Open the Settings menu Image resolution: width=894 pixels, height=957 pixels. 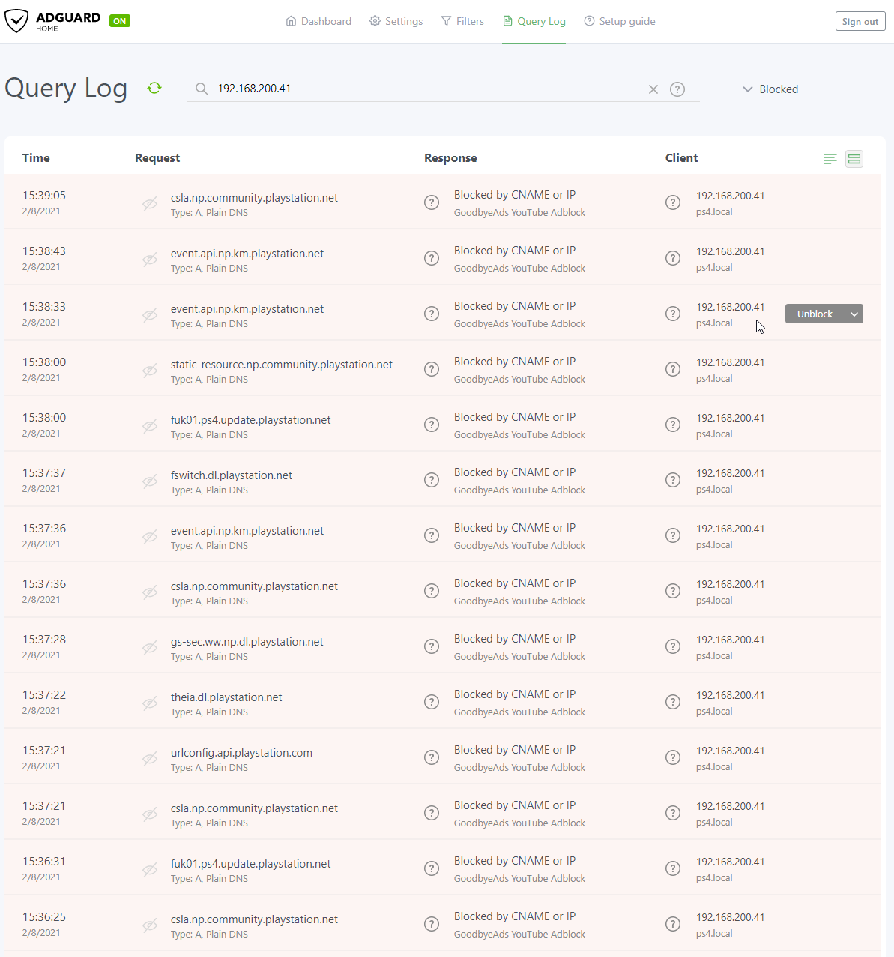[x=396, y=21]
